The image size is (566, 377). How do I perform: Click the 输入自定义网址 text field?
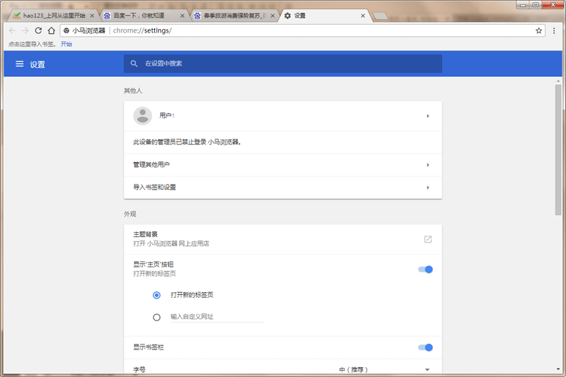(217, 317)
